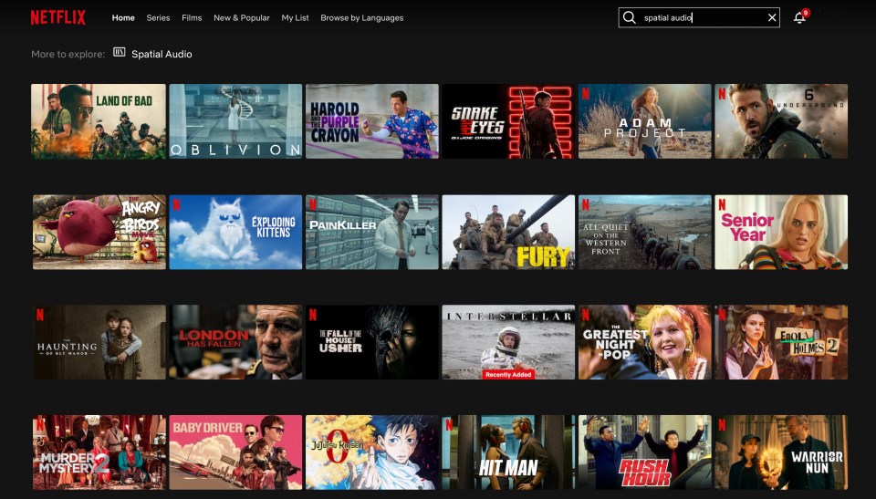This screenshot has height=499, width=876.
Task: Open the Films menu item
Action: [x=192, y=18]
